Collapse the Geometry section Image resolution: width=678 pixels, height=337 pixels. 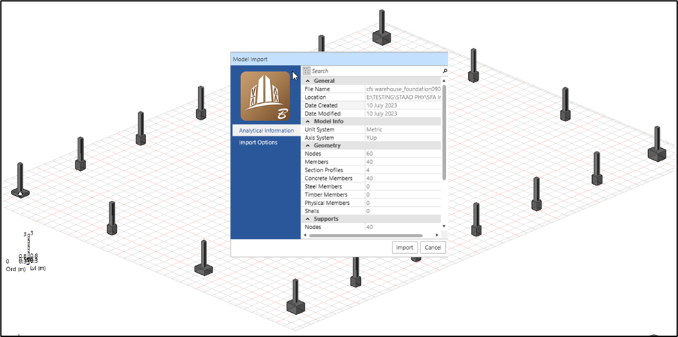pyautogui.click(x=308, y=145)
